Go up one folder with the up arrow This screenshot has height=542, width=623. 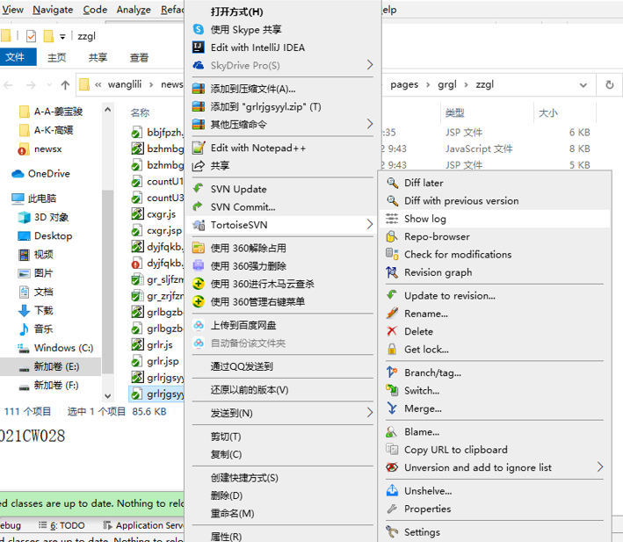click(x=65, y=85)
